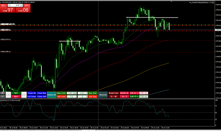Click the 0.30 volume input field
221x131 pixels.
click(x=15, y=5)
